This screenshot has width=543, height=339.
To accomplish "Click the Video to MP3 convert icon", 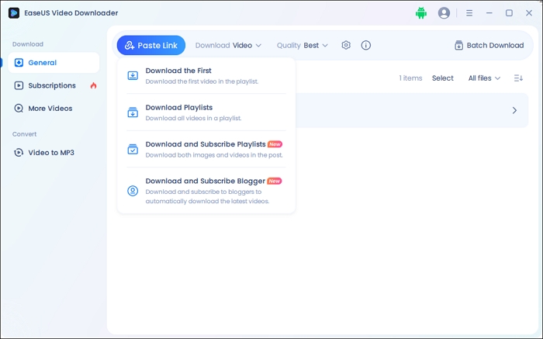I will point(19,153).
